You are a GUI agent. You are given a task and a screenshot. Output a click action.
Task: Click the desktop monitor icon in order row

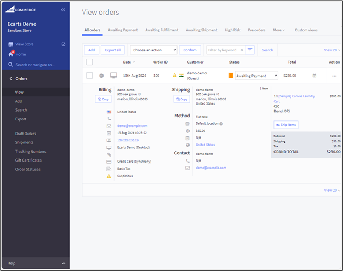(x=113, y=76)
